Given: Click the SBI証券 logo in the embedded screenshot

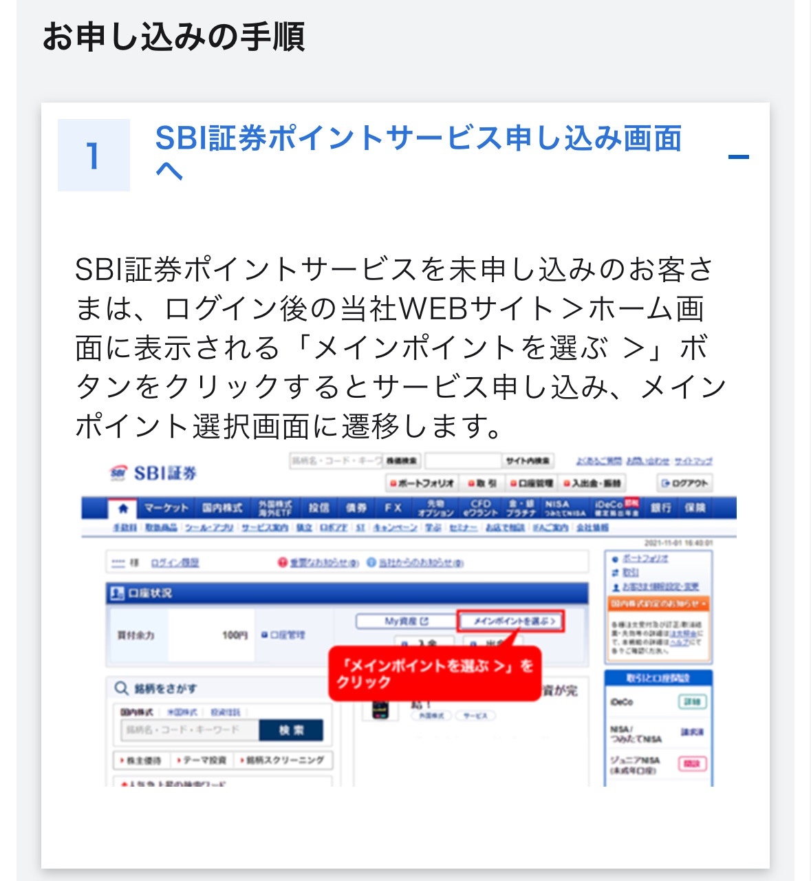Looking at the screenshot, I should pos(153,473).
